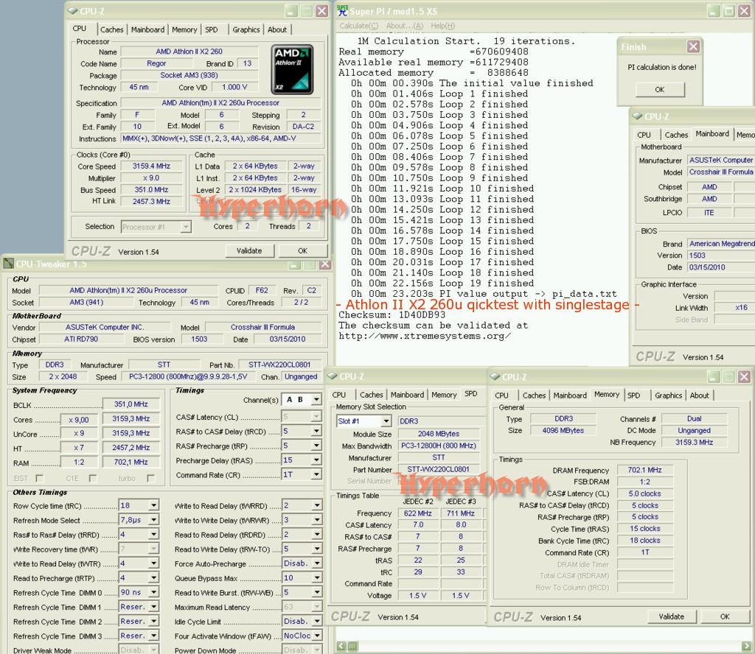Open RAS# Precharge (tRP) dropdown
This screenshot has height=654, width=755.
click(316, 446)
